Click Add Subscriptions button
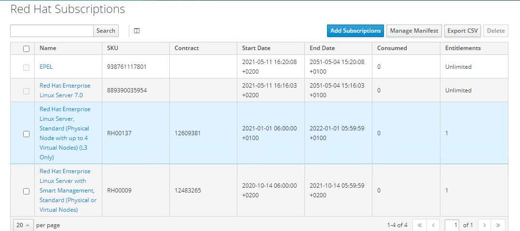 (x=355, y=31)
